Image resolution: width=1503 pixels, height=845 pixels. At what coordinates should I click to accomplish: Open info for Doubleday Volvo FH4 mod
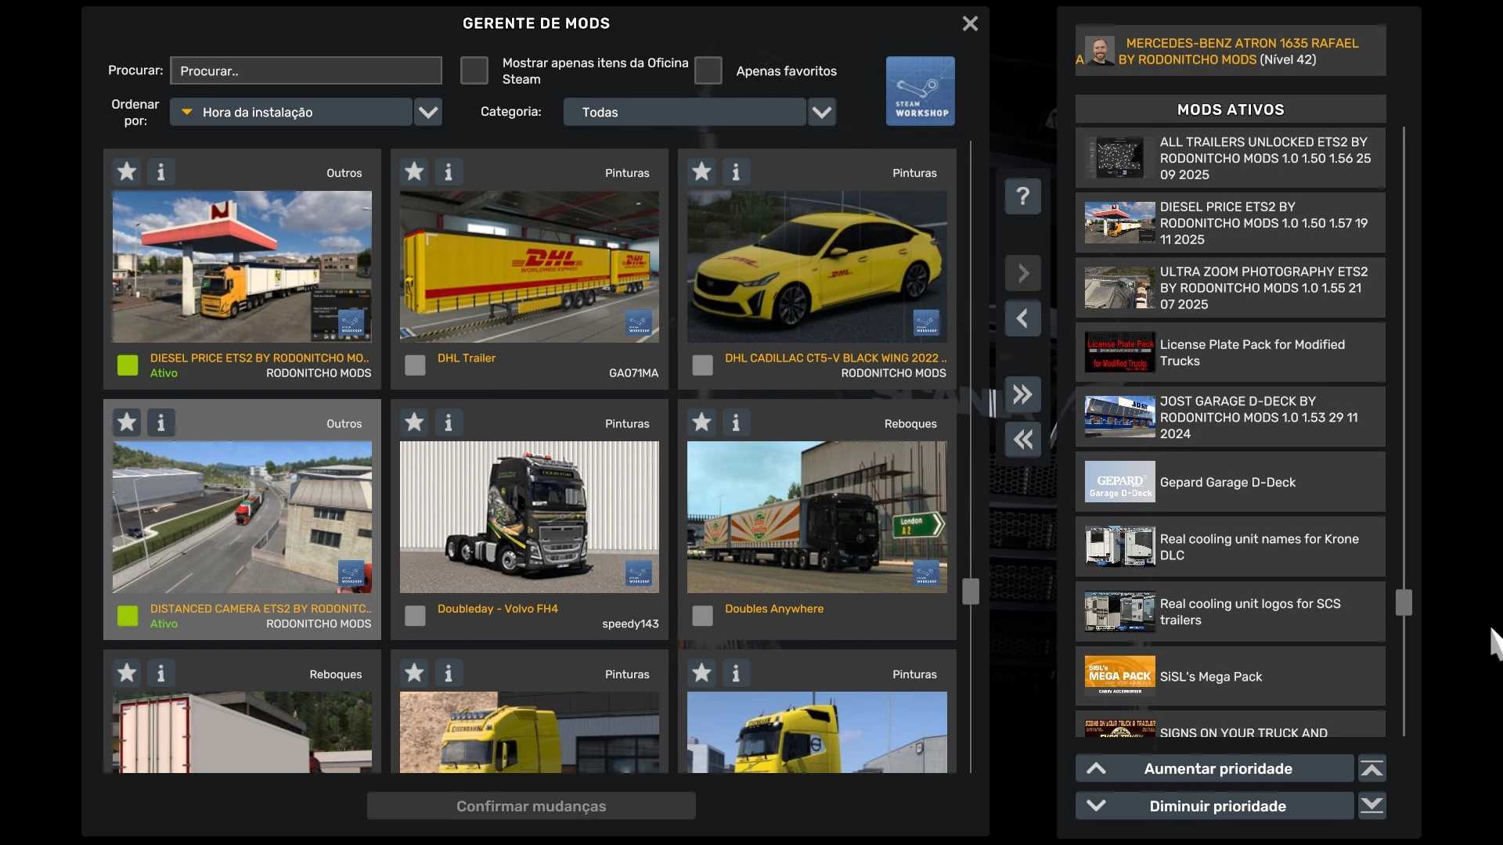tap(449, 422)
